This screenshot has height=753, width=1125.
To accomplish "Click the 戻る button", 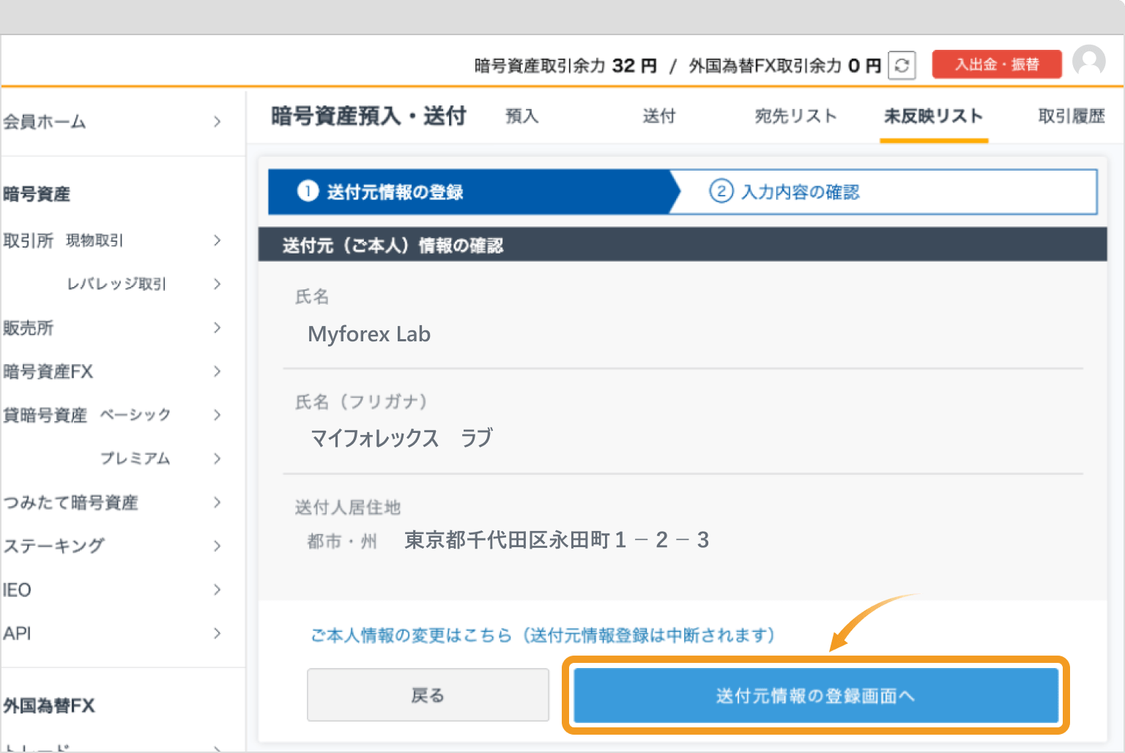I will (x=428, y=694).
